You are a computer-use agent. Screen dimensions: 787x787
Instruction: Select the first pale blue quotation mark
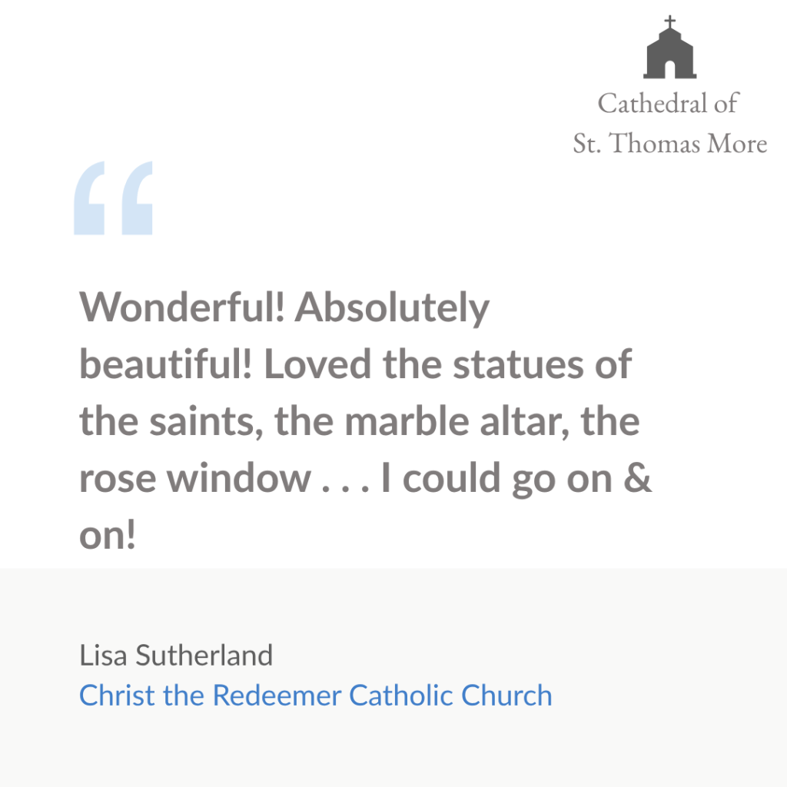(89, 198)
